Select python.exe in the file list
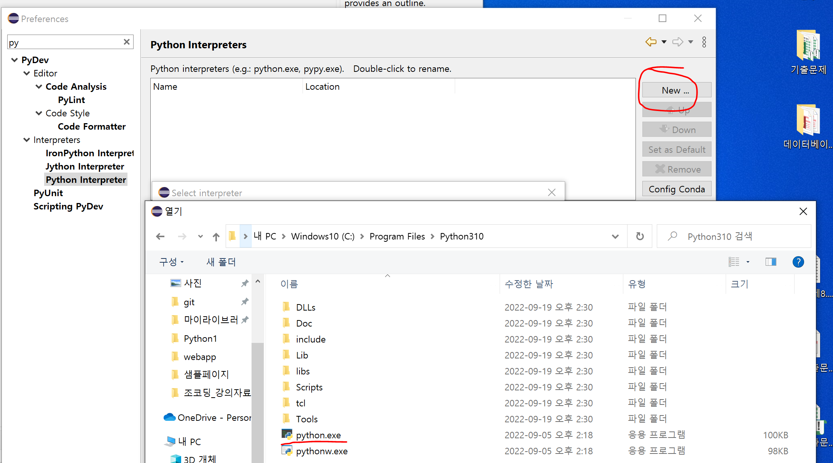Viewport: 833px width, 463px height. (x=318, y=435)
